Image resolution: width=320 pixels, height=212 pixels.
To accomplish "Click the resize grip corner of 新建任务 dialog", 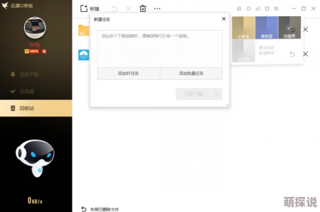I will coord(227,105).
